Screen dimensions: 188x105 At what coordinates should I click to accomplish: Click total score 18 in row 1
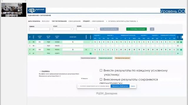(178, 42)
